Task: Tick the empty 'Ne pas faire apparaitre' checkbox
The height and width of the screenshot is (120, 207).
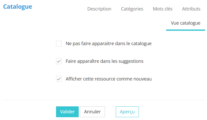Action: point(59,44)
